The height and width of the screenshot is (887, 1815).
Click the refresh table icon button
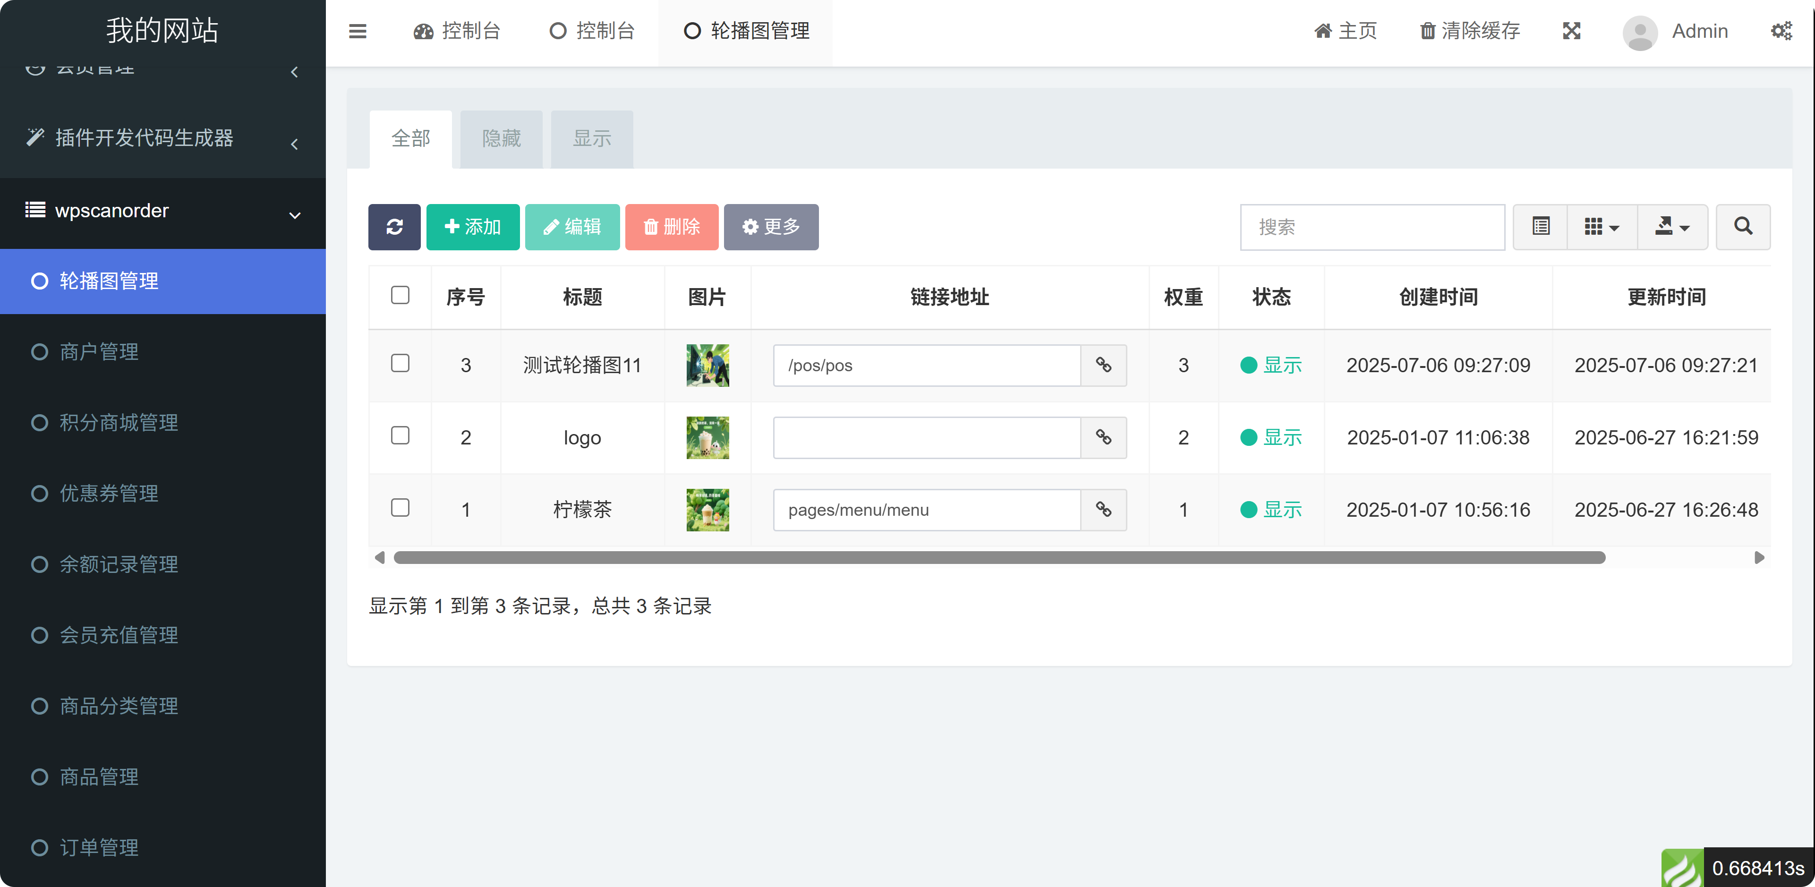coord(394,227)
